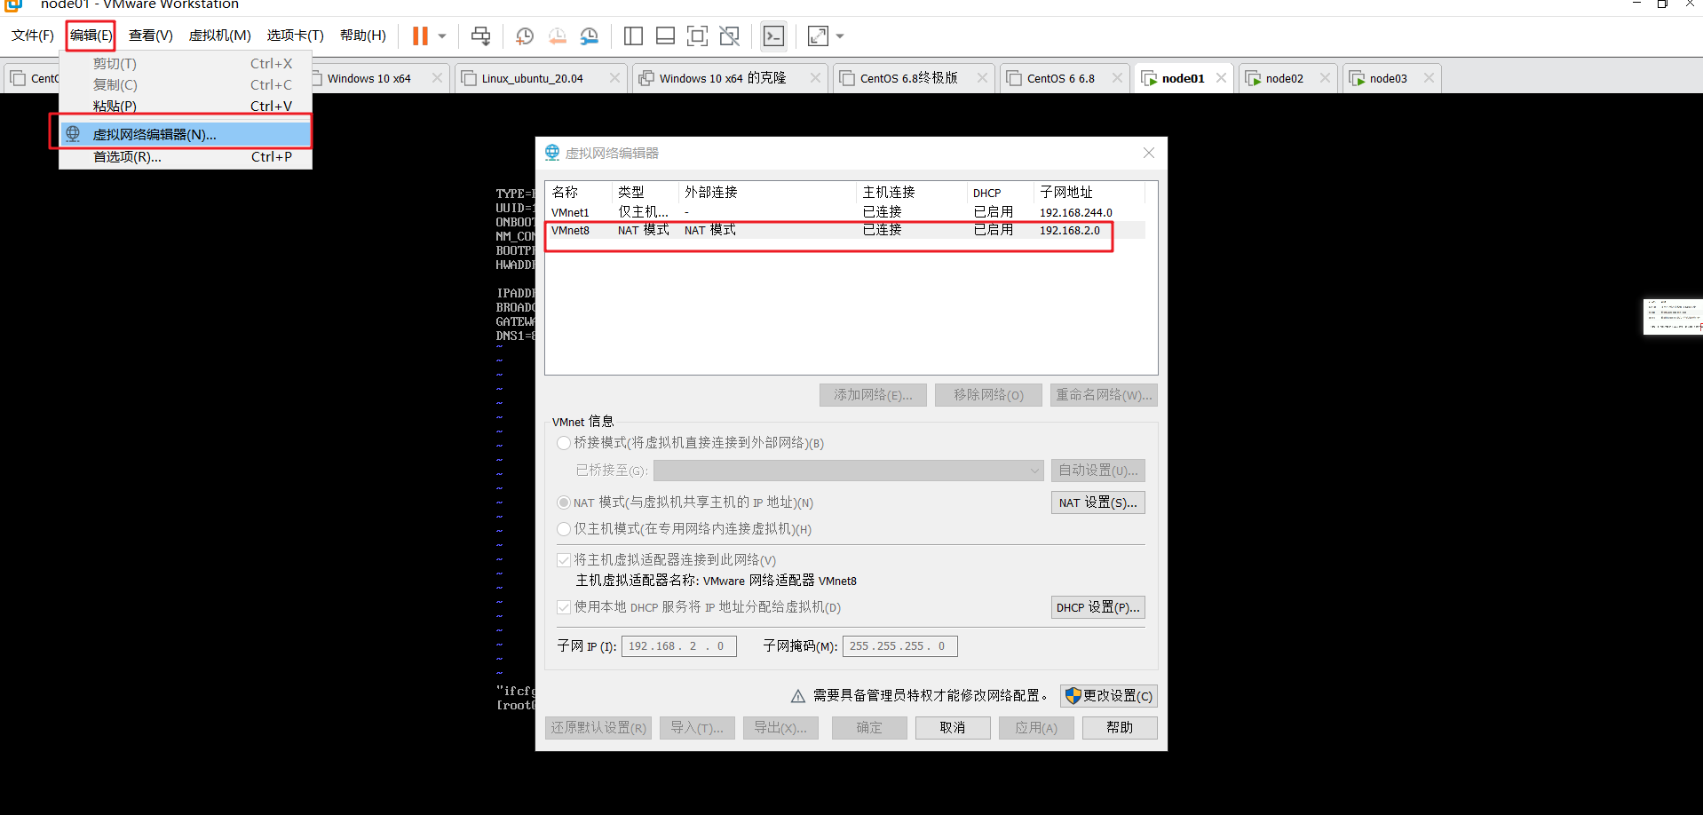Choose 复制(C) from the edit menu
The height and width of the screenshot is (815, 1703).
click(x=186, y=85)
